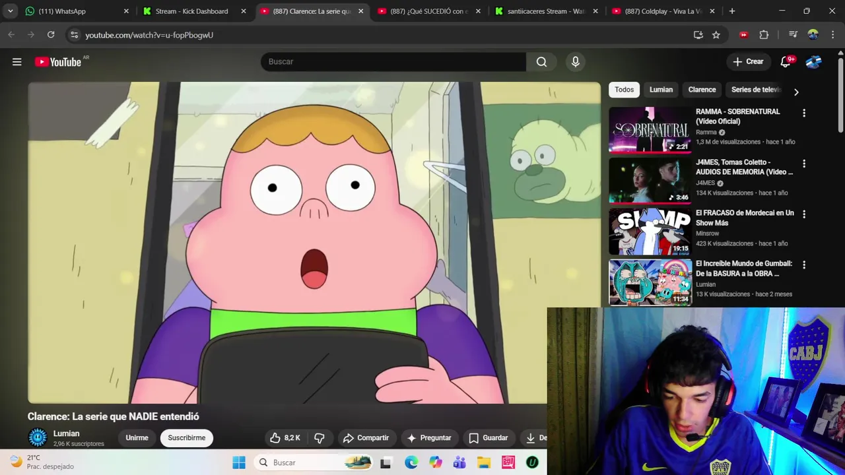Open the Chrome extensions puzzle icon

pyautogui.click(x=764, y=35)
